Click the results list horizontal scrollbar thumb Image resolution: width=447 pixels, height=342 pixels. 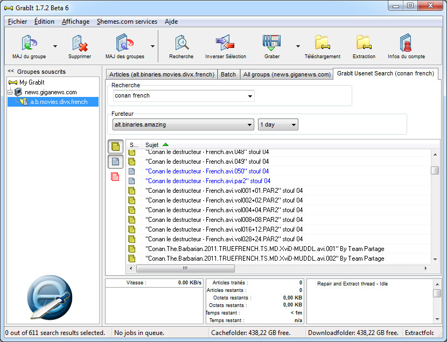[185, 268]
